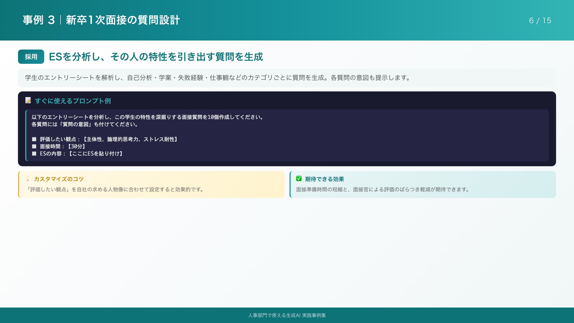Click the tip text 「評価したい観点」を自社の求める人物像
The height and width of the screenshot is (323, 574).
[115, 189]
